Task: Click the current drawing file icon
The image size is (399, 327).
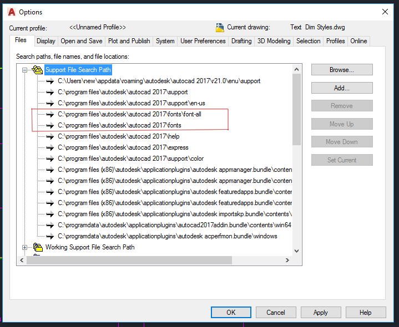Action: [220, 28]
